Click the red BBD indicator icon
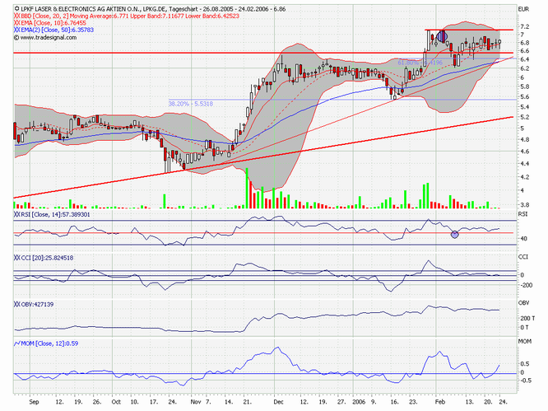The width and height of the screenshot is (548, 411). 16,16
